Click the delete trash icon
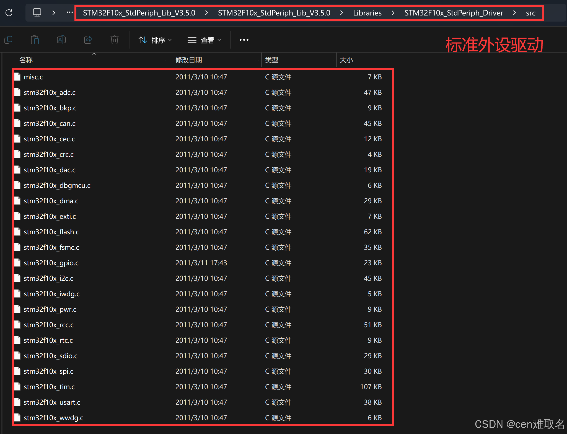The image size is (567, 434). click(x=114, y=40)
